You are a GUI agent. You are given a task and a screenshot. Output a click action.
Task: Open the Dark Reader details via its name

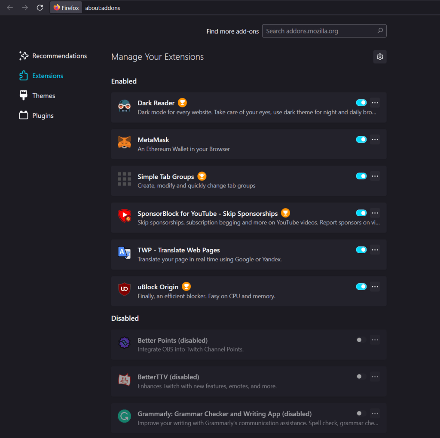click(156, 103)
